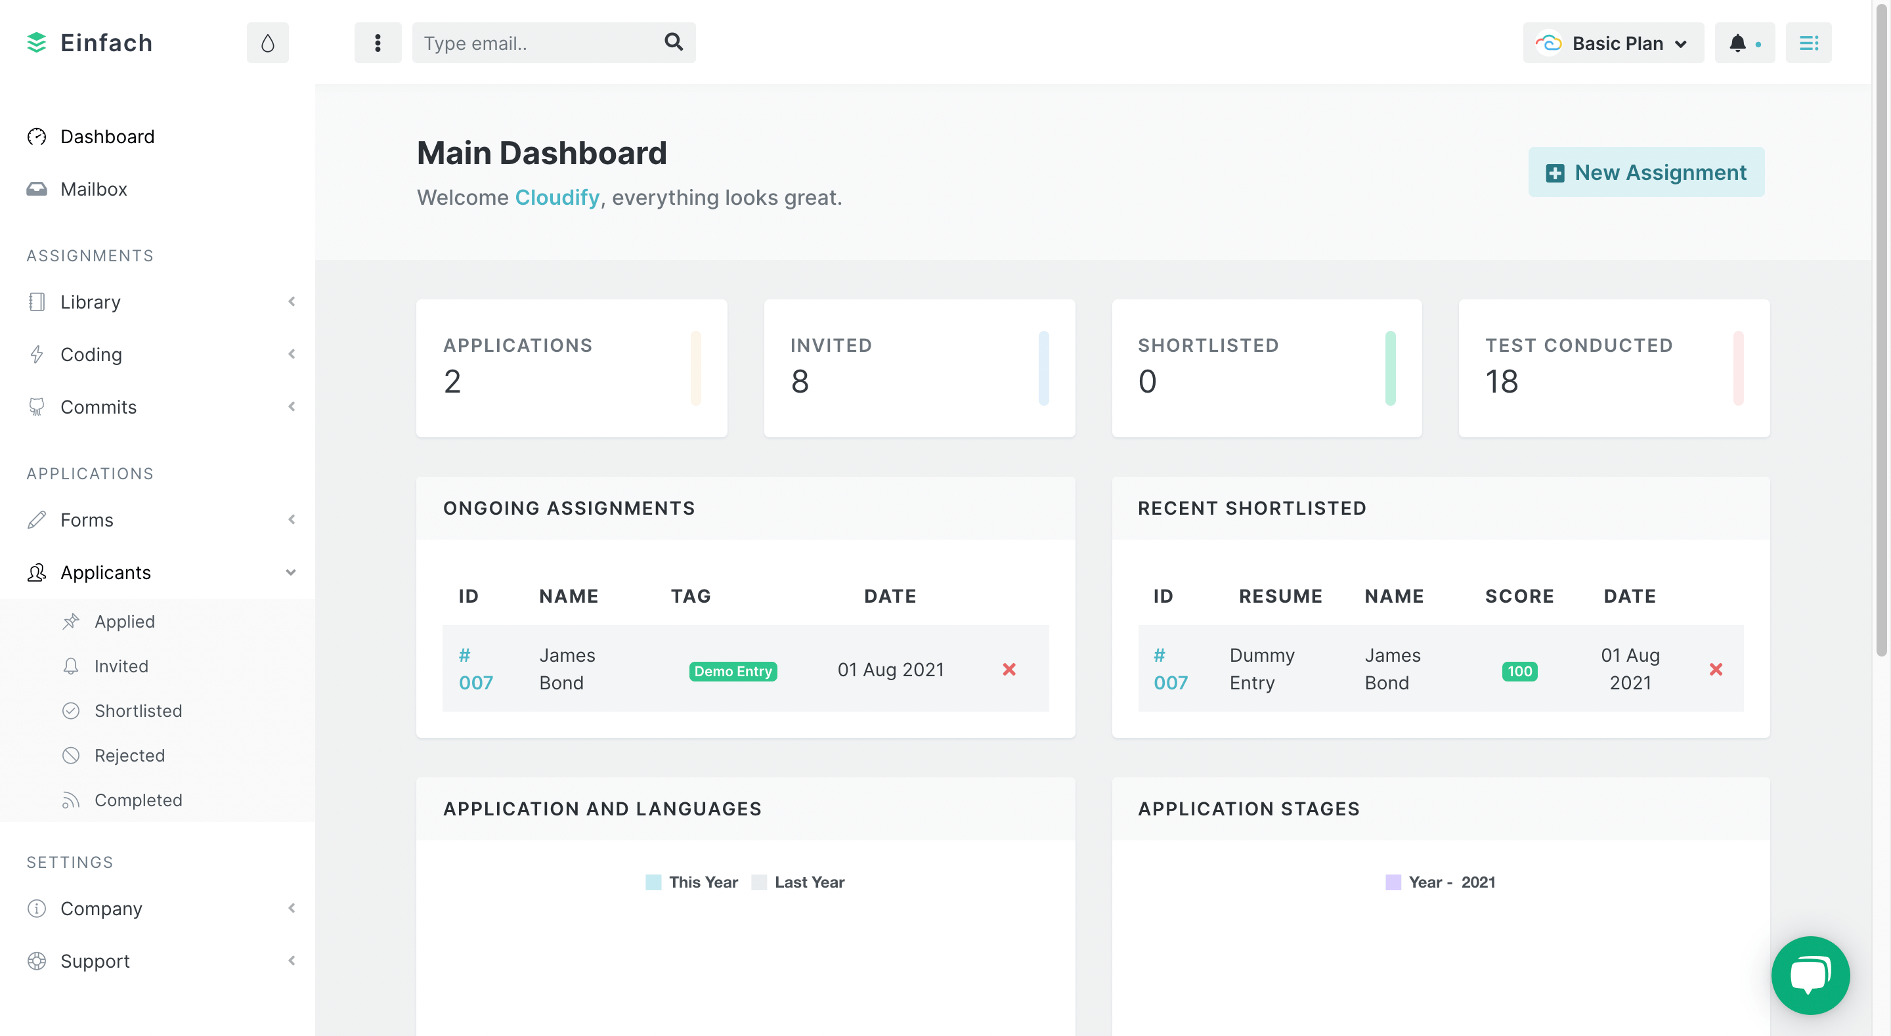This screenshot has height=1036, width=1891.
Task: Click the Forms applications icon
Action: point(35,519)
